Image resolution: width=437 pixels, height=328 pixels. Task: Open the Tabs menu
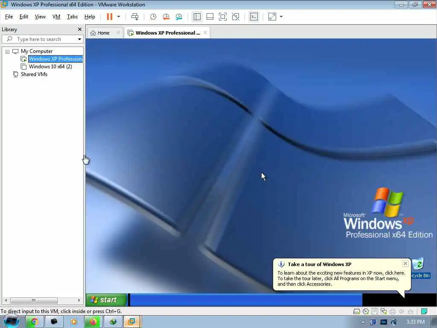pyautogui.click(x=72, y=17)
